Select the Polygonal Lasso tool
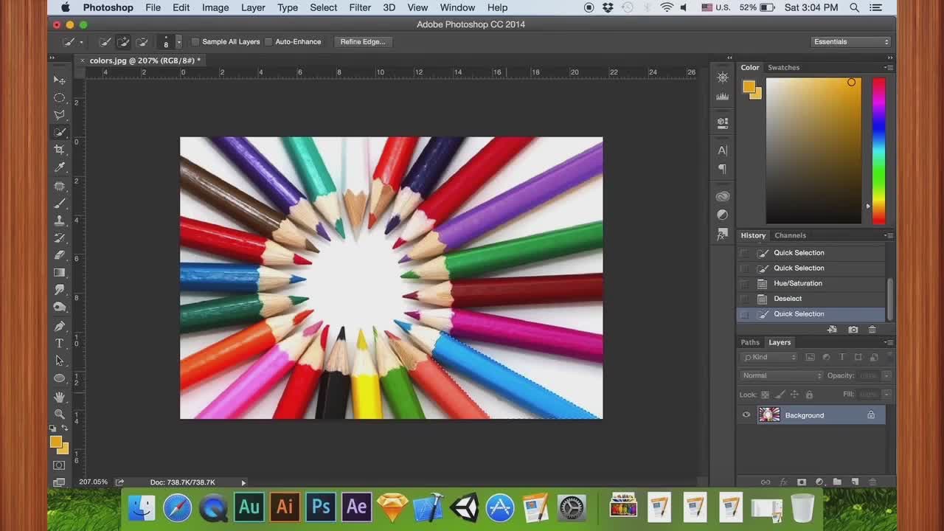Screen dimensions: 944x531 click(60, 115)
